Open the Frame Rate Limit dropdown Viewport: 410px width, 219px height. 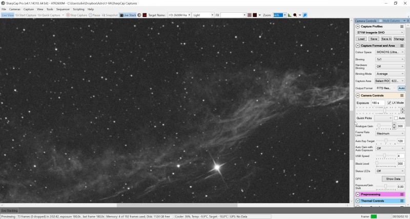(x=390, y=133)
